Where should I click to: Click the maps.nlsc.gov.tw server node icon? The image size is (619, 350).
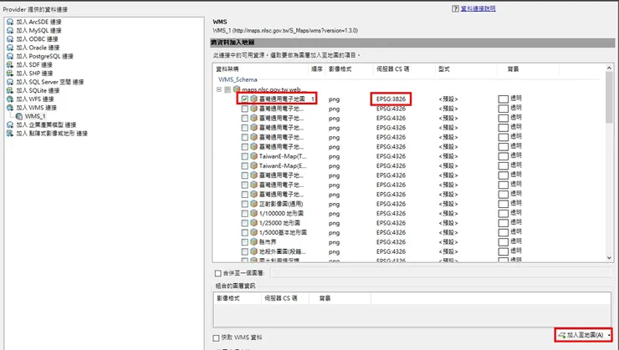click(x=237, y=89)
